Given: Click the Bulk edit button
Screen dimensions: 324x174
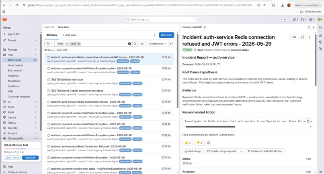Looking at the screenshot, I should pos(62,50).
